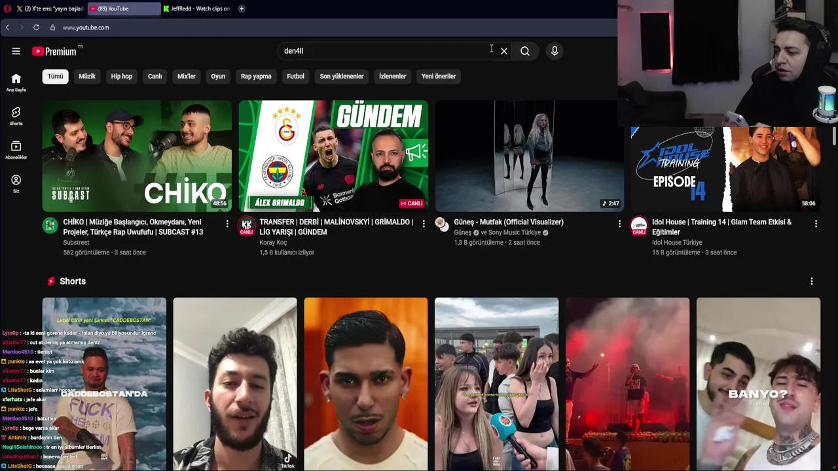
Task: Open options menu for CHİKO video
Action: pos(227,224)
